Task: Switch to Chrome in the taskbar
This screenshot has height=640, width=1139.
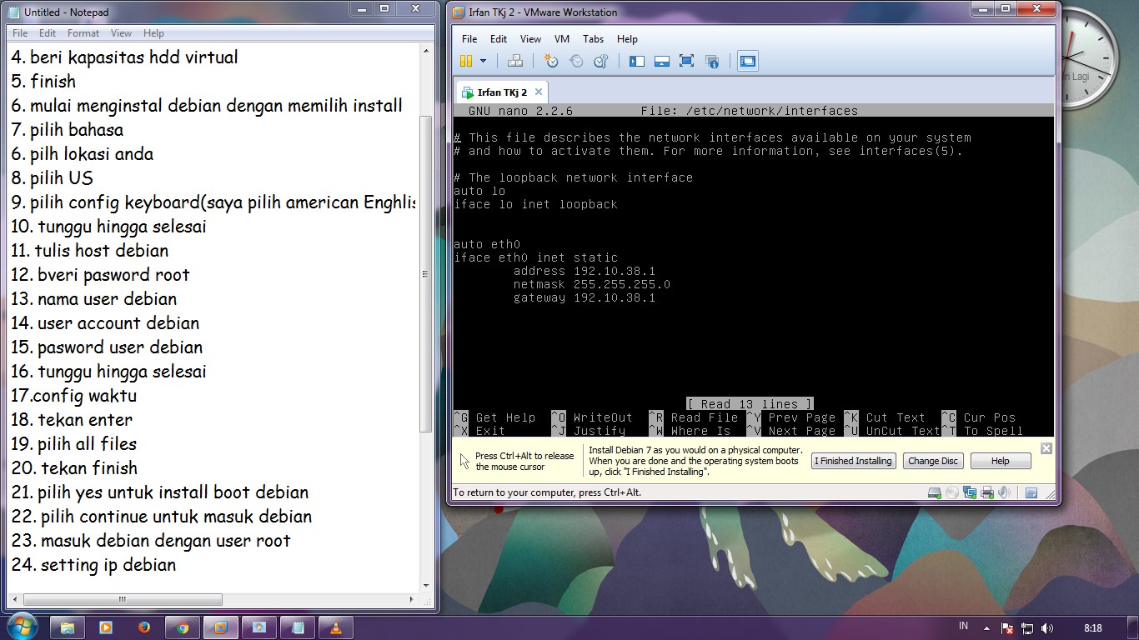Action: 183,627
